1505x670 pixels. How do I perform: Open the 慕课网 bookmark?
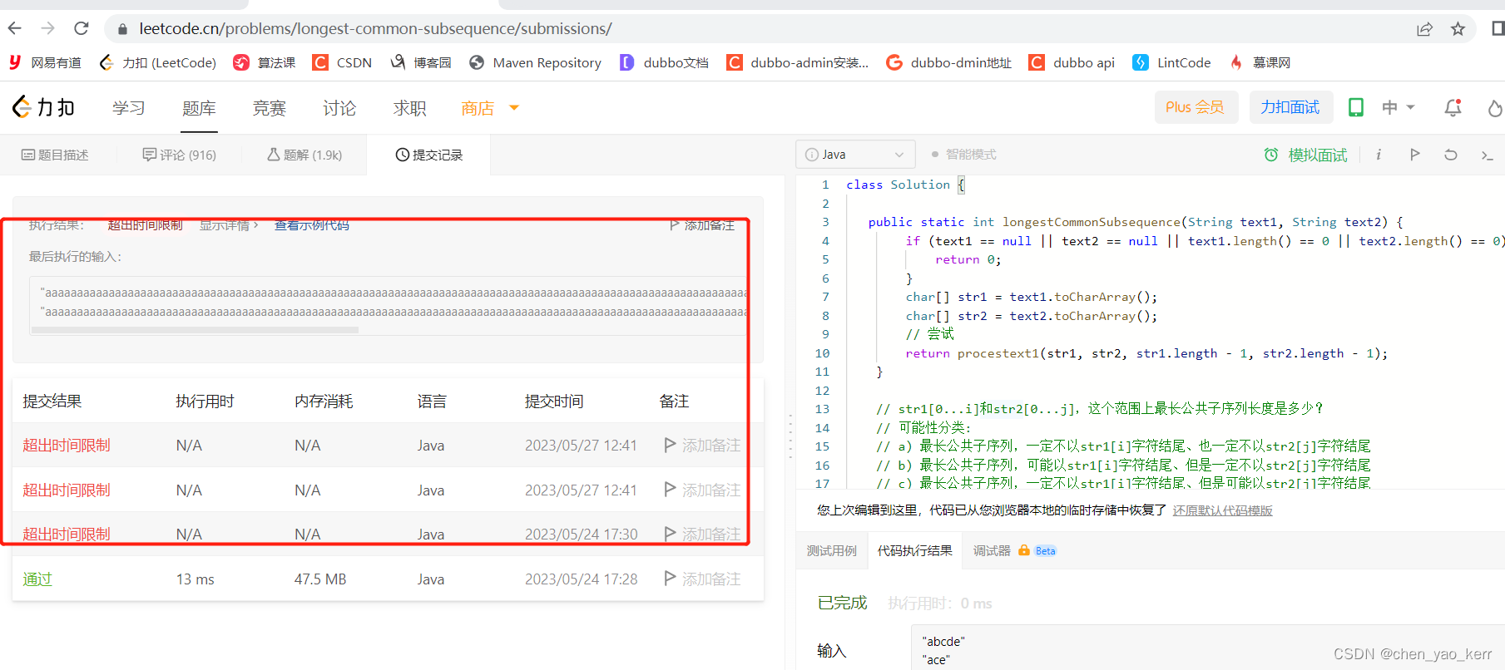pyautogui.click(x=1260, y=62)
